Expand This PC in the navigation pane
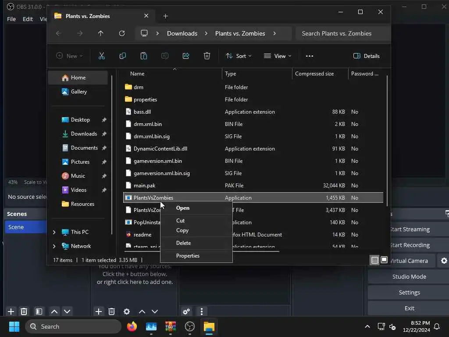449x337 pixels. 54,232
